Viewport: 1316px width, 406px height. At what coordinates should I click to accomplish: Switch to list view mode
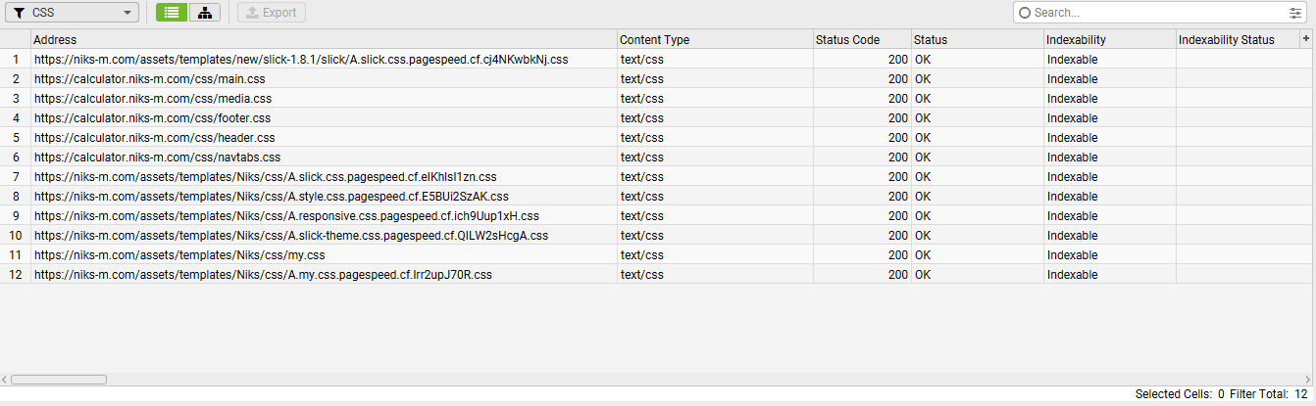coord(172,13)
